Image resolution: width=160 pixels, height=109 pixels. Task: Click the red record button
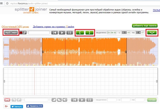tap(21, 32)
